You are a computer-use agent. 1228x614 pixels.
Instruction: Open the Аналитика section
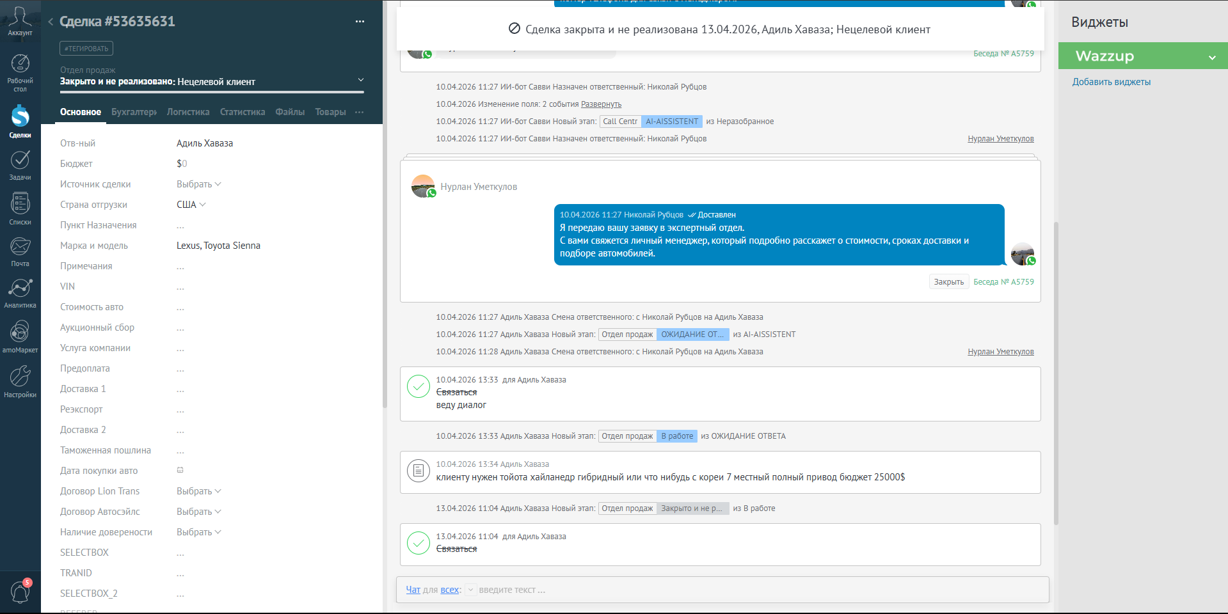(x=20, y=294)
